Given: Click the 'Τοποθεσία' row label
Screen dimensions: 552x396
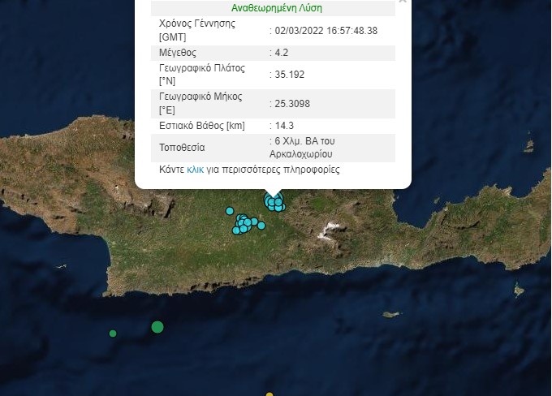Looking at the screenshot, I should (183, 148).
